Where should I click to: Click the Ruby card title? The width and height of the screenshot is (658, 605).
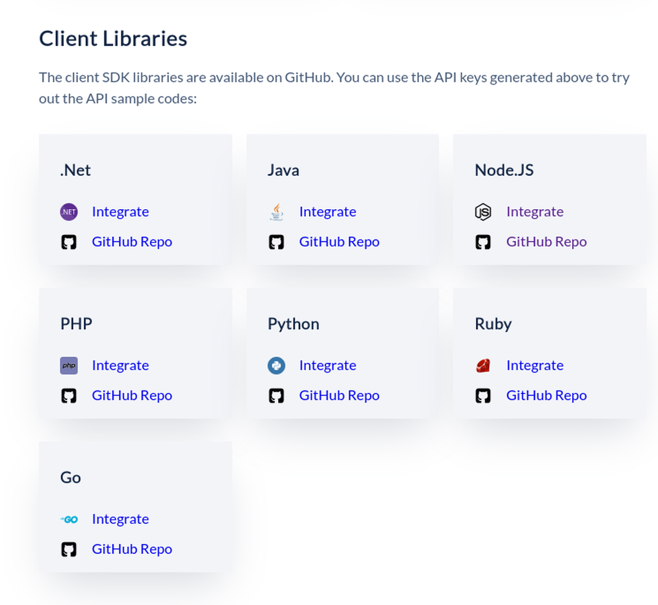(493, 324)
